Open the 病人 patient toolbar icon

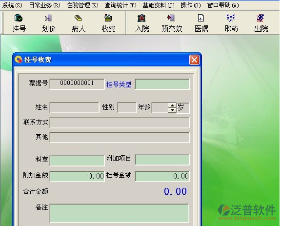click(x=79, y=23)
